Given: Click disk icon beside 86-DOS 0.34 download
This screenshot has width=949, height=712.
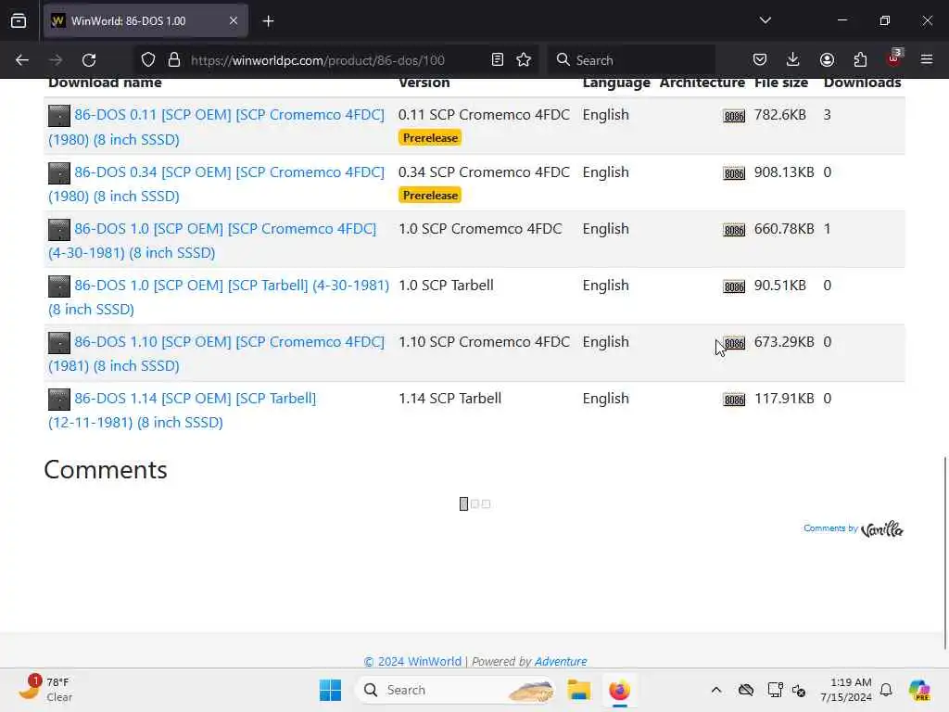Looking at the screenshot, I should tap(59, 173).
